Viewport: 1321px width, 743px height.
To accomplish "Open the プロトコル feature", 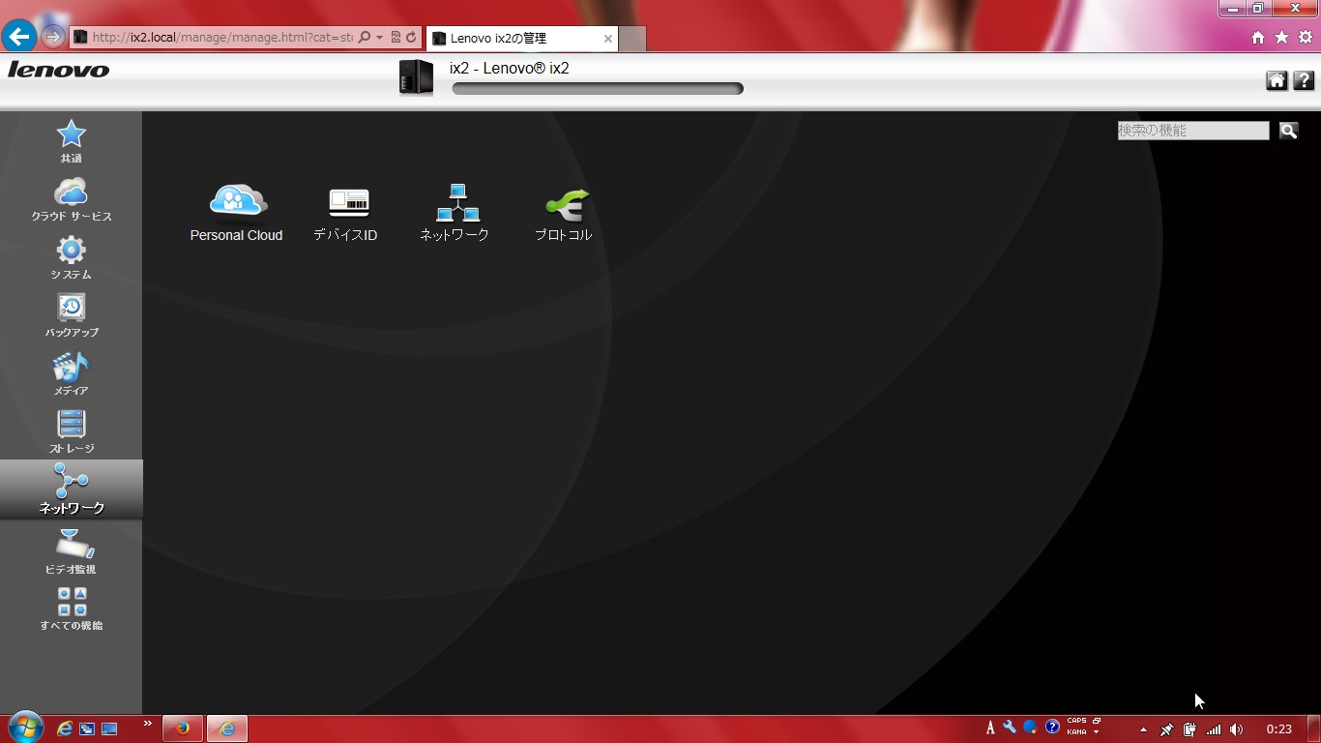I will [x=564, y=213].
